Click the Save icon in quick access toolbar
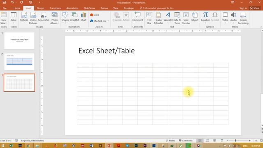 [4, 2]
